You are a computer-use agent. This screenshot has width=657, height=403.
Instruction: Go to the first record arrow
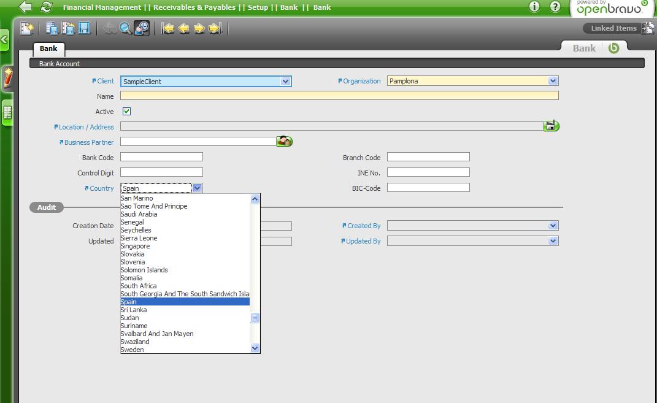pos(168,28)
